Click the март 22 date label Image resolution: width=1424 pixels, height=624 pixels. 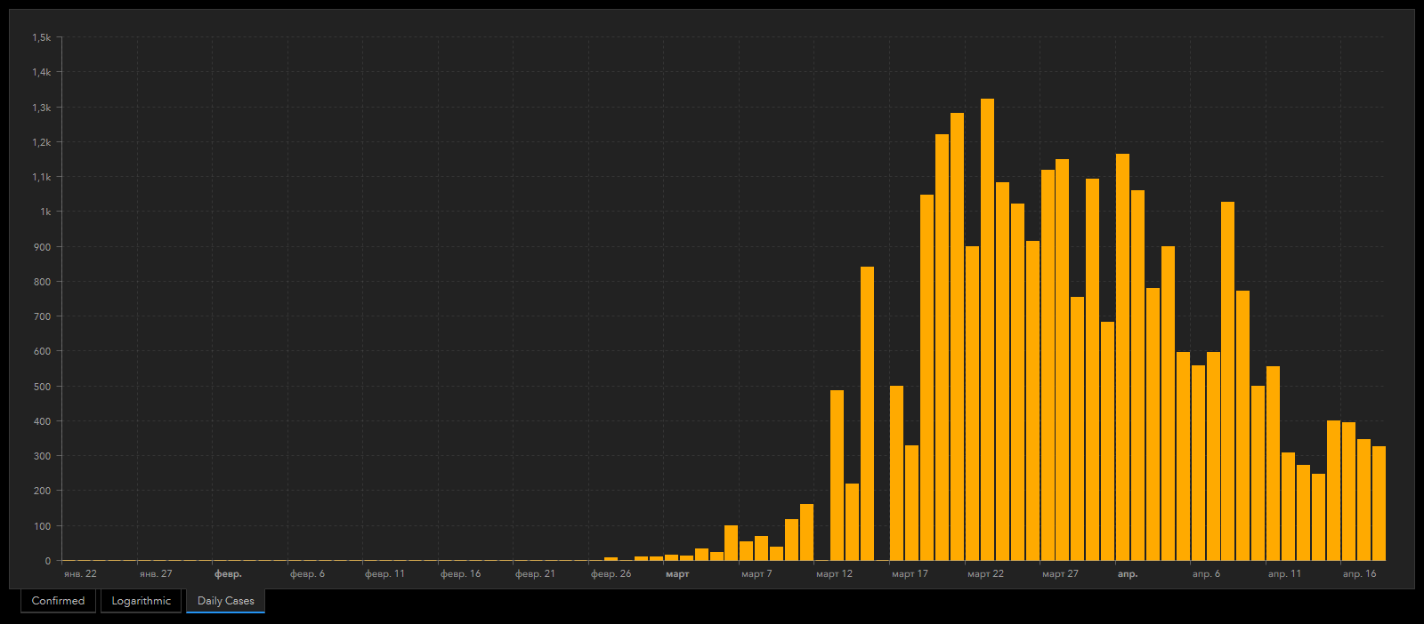pos(985,574)
